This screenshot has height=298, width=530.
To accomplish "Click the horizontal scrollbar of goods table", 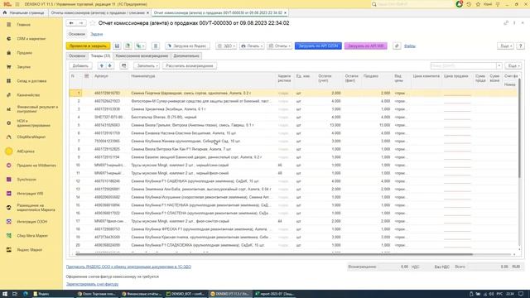I will click(274, 254).
